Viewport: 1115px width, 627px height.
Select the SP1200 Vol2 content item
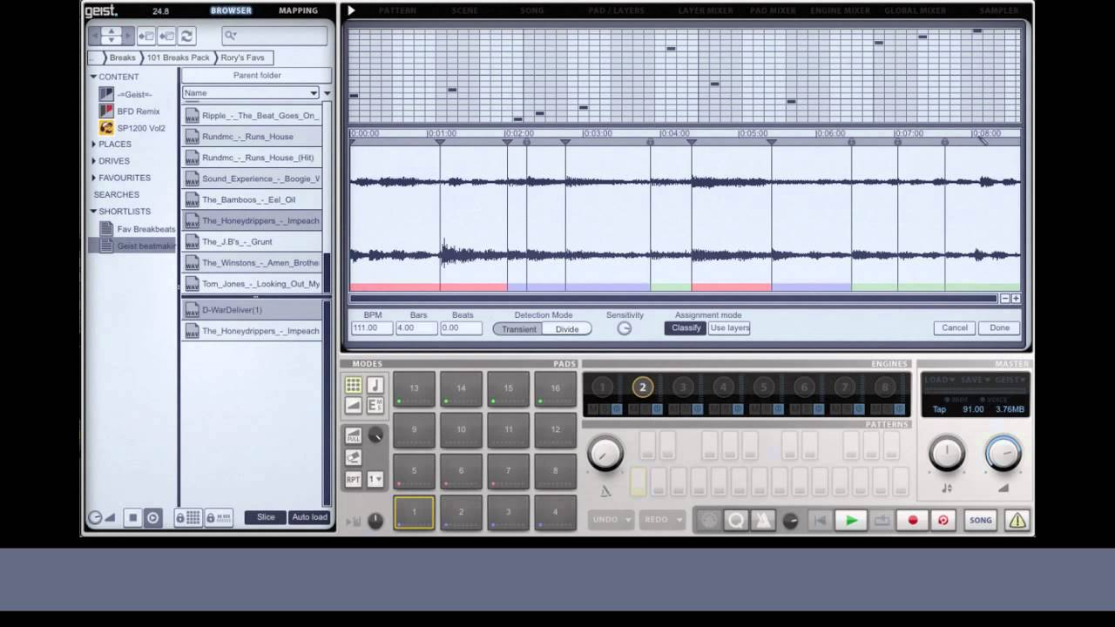(132, 128)
